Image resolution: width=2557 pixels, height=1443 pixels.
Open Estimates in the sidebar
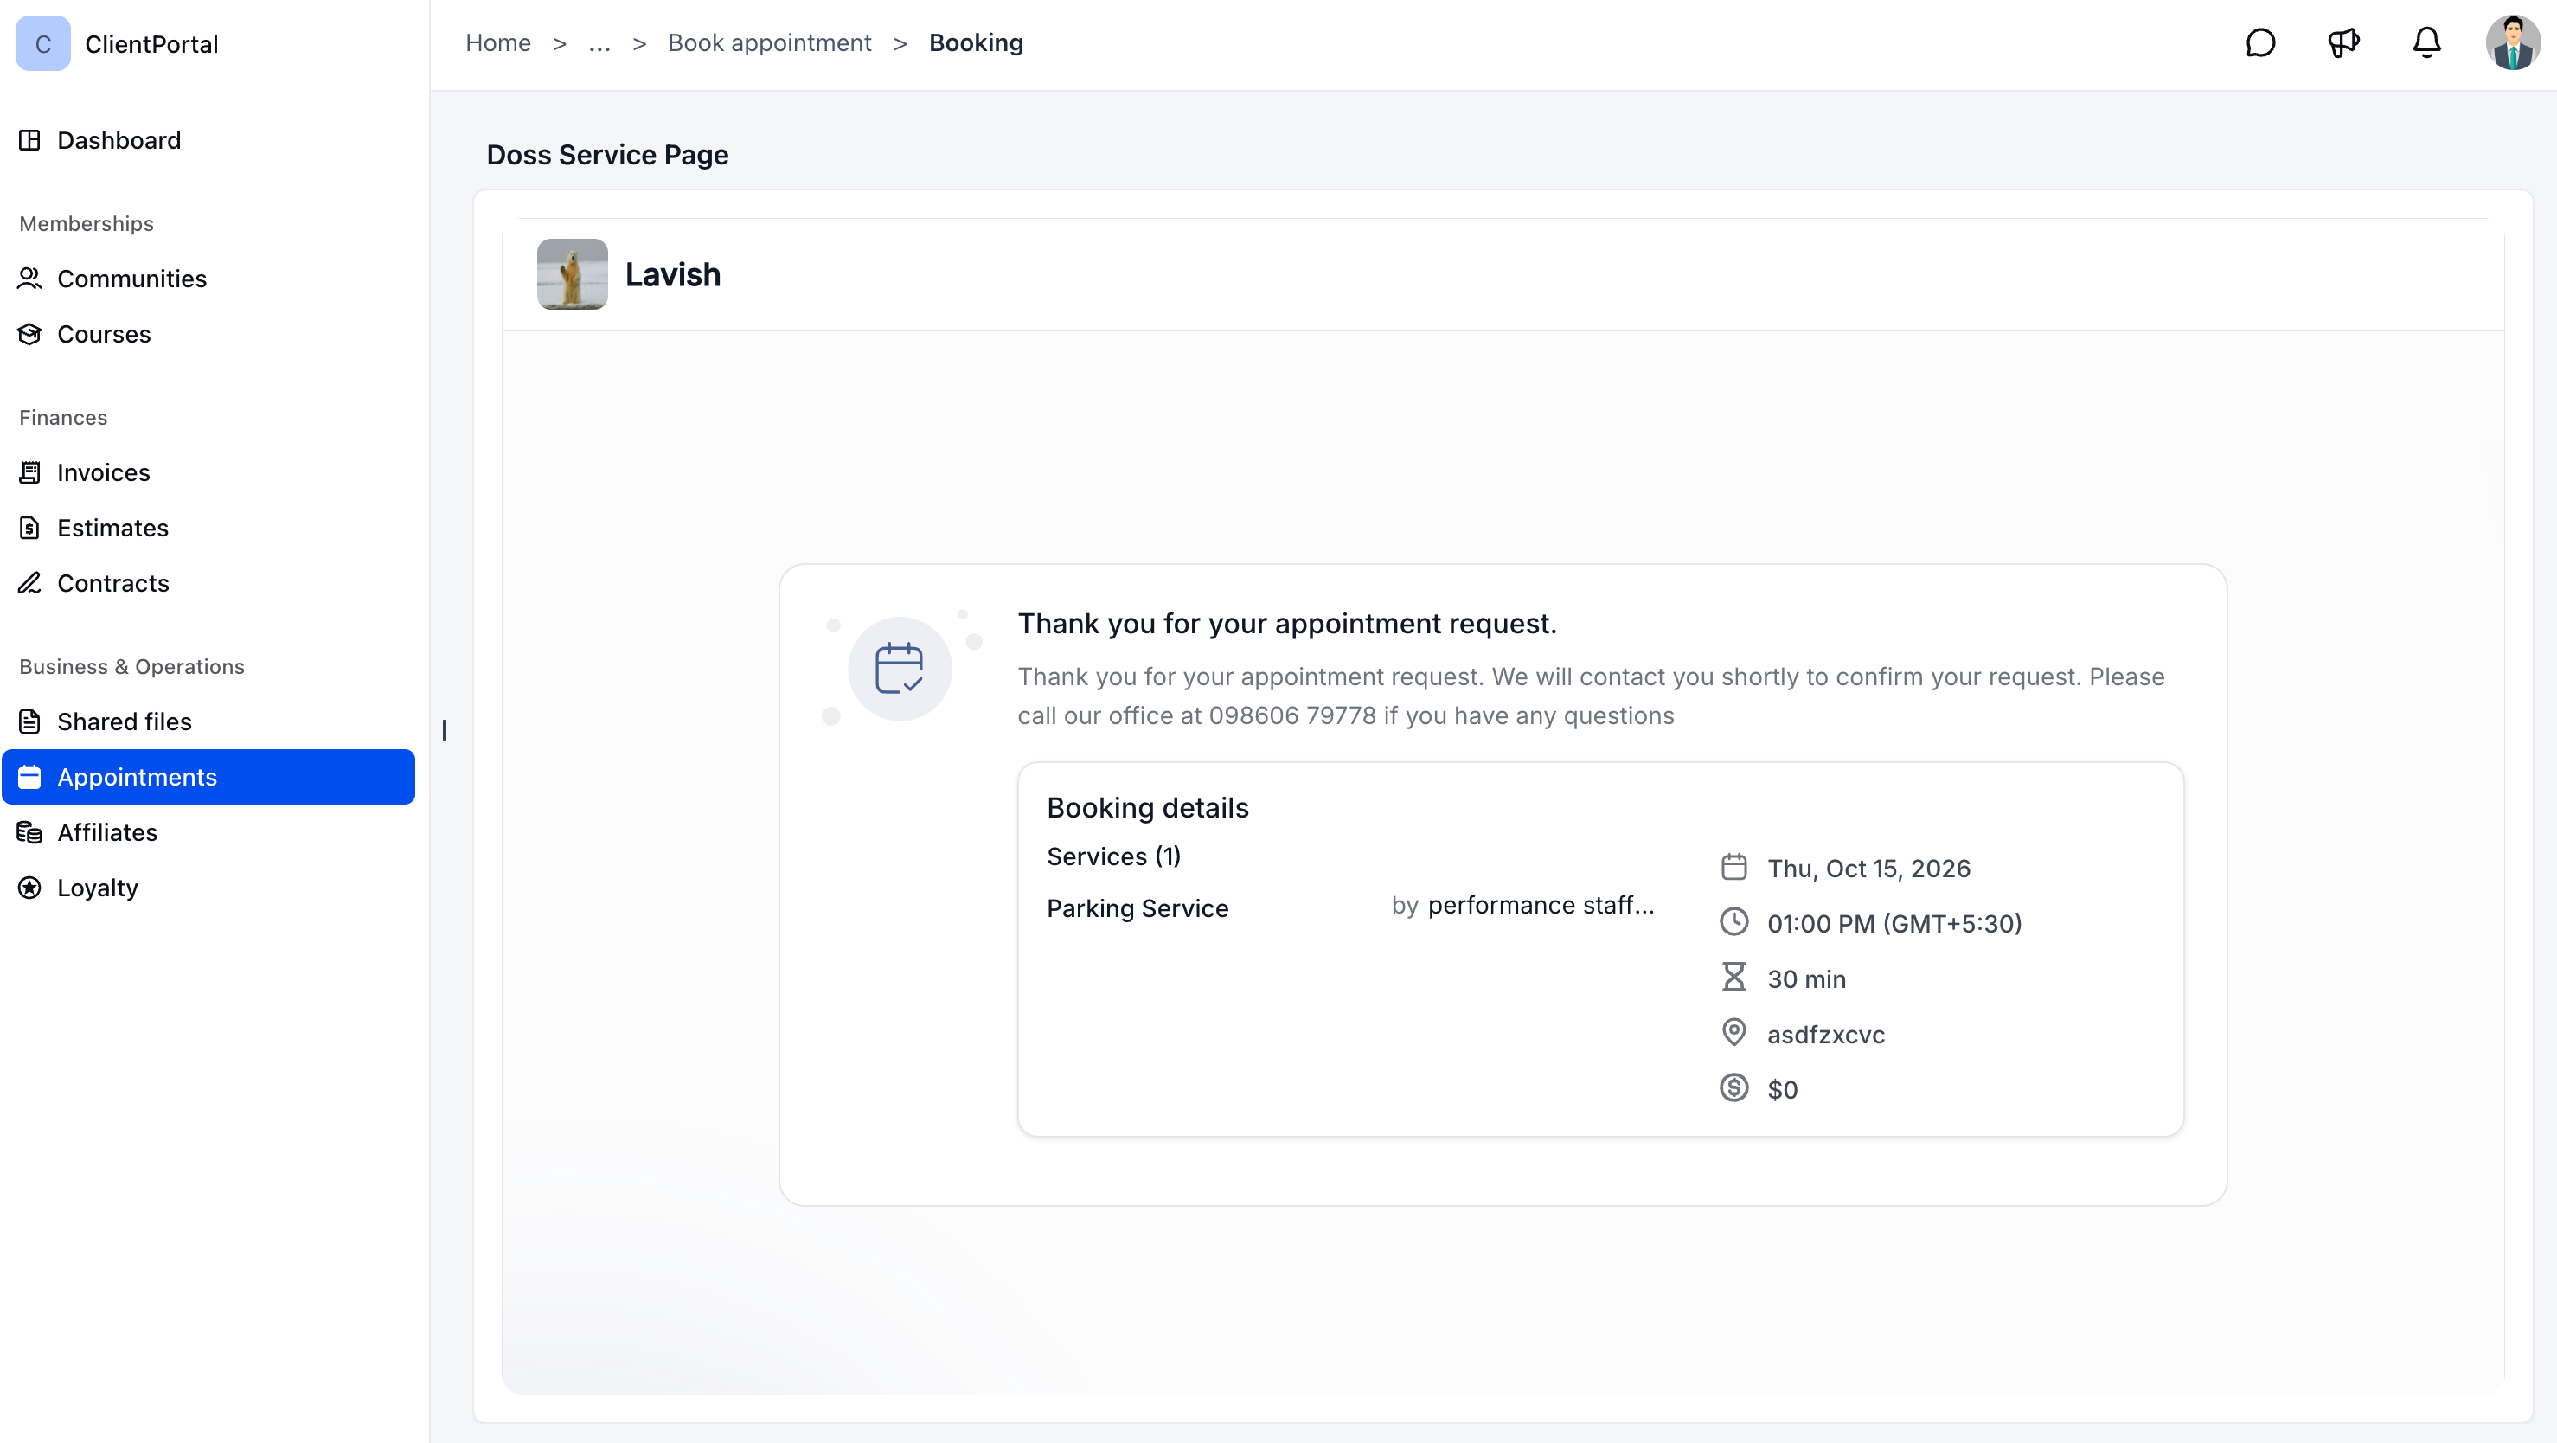[x=208, y=528]
